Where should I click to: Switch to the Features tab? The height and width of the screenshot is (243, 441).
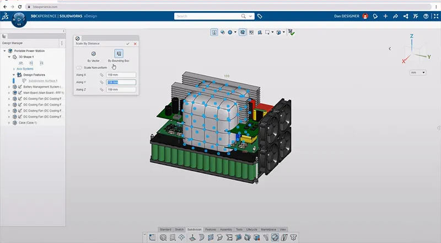tap(211, 229)
